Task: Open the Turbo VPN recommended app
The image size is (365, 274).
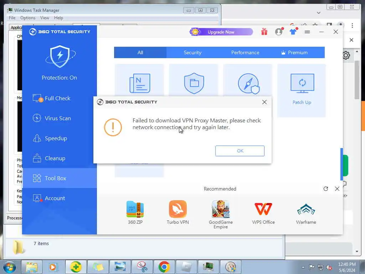Action: [178, 213]
